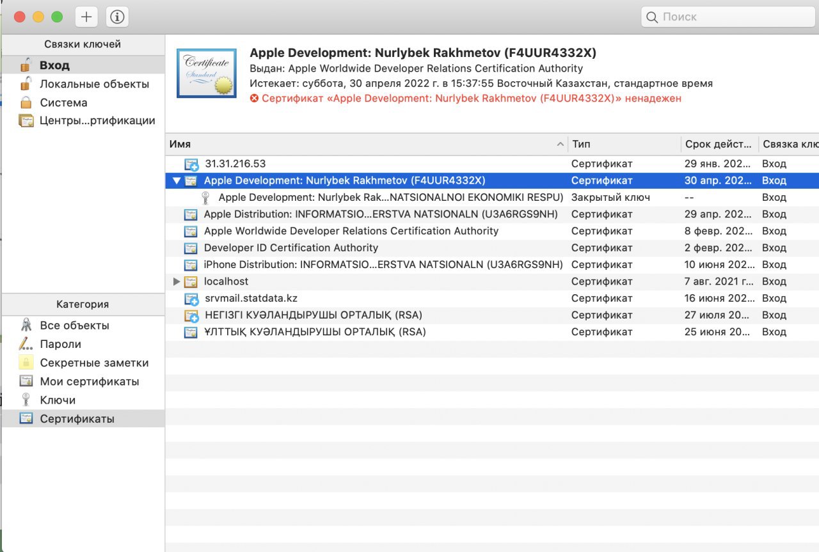
Task: Open the info button in the toolbar
Action: pos(117,17)
